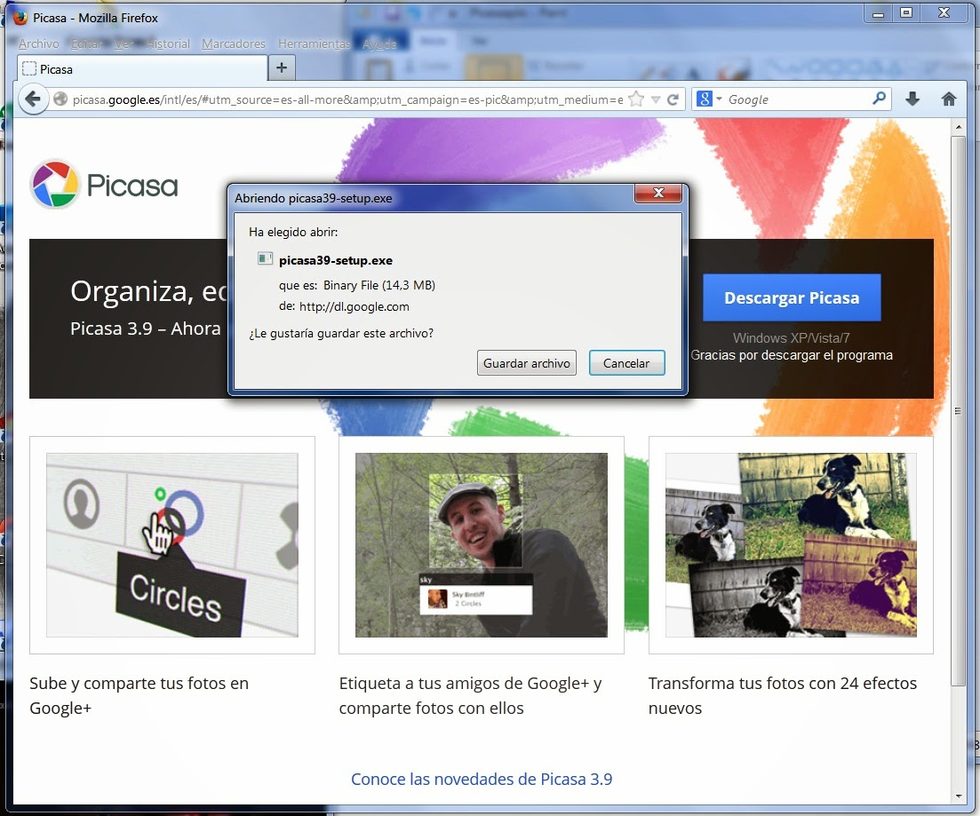This screenshot has height=816, width=980.
Task: Open the Downloads arrow icon
Action: [x=912, y=99]
